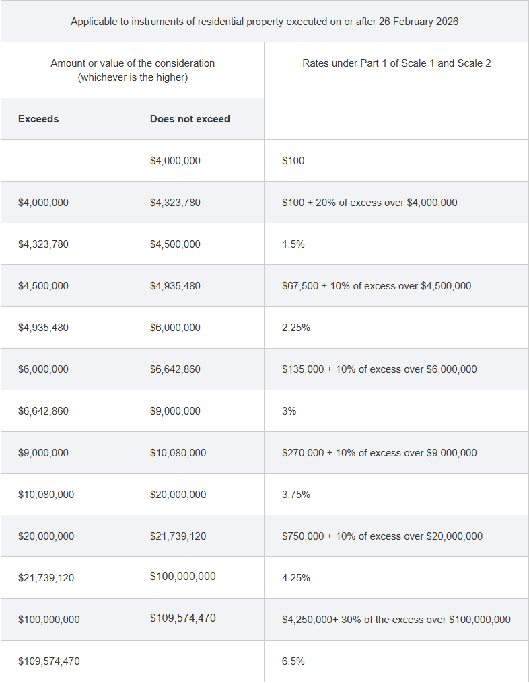Click the $21,739,120 'Exceeds' cell
529x683 pixels.
[x=67, y=578]
